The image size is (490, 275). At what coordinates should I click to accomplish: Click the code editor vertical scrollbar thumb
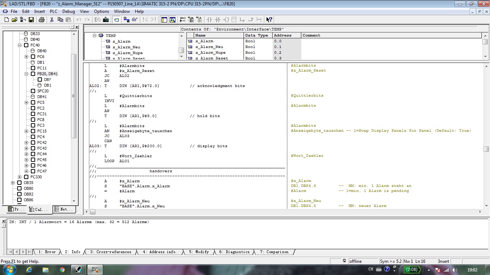tap(486, 149)
